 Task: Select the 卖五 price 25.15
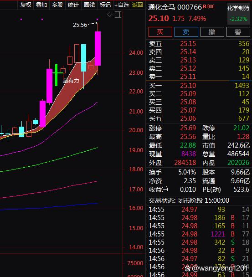click(x=188, y=44)
